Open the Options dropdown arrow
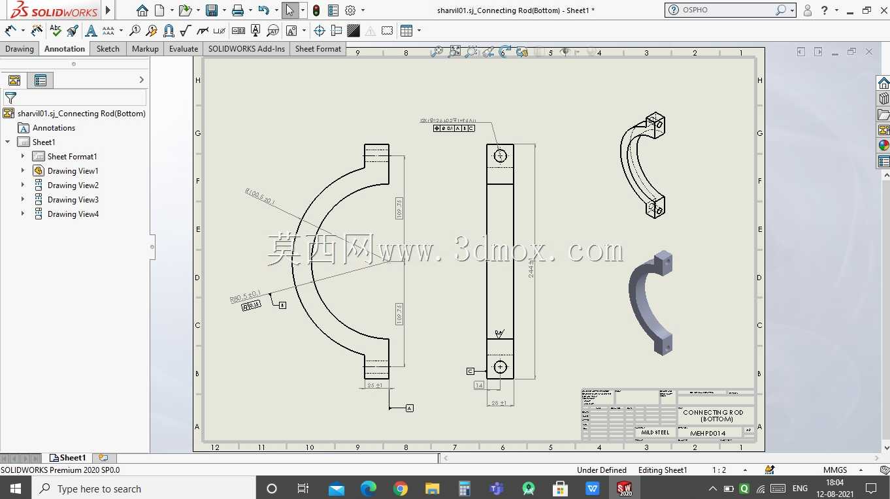 363,10
